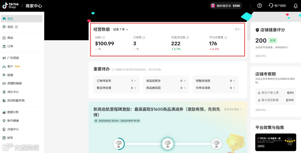Screen dimensions: 301x153
Task: Click the shield icon by 店铺健康评分
Action: (x=258, y=30)
